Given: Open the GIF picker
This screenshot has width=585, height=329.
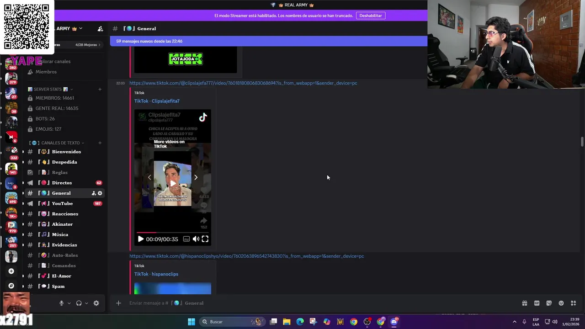Looking at the screenshot, I should pyautogui.click(x=537, y=303).
